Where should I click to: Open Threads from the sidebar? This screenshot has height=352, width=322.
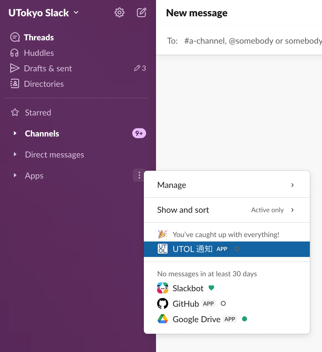point(39,37)
